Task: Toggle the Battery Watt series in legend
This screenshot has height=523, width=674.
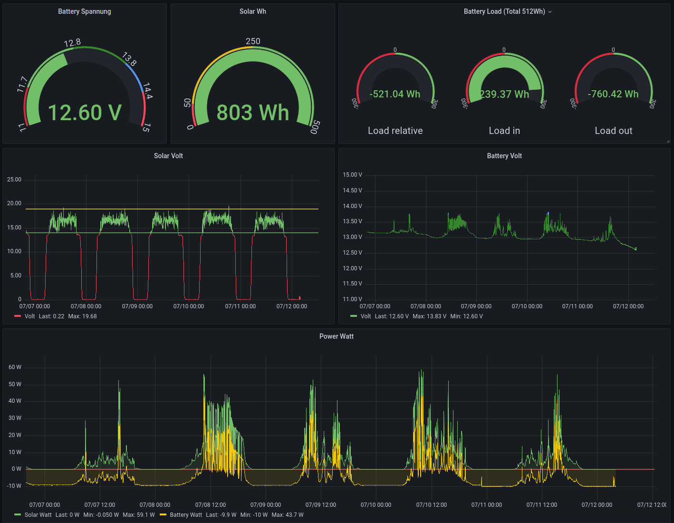Action: coord(186,515)
